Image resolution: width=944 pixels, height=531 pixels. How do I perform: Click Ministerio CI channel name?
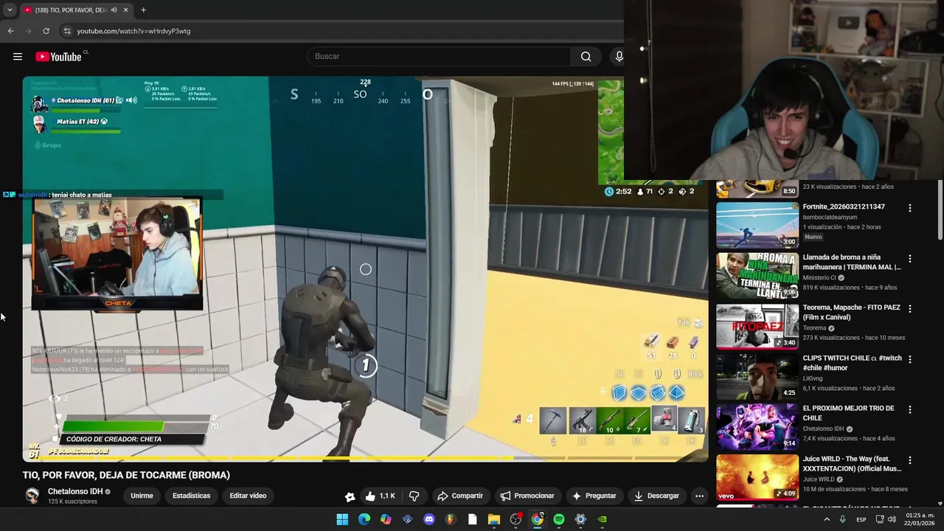819,278
